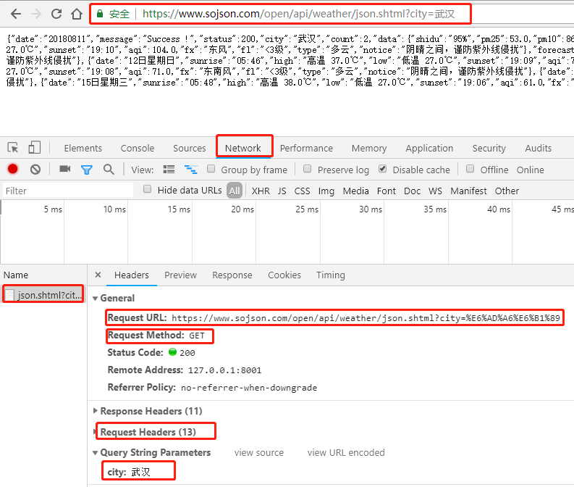The image size is (574, 487).
Task: Open the Timing sub-tab
Action: pos(331,275)
